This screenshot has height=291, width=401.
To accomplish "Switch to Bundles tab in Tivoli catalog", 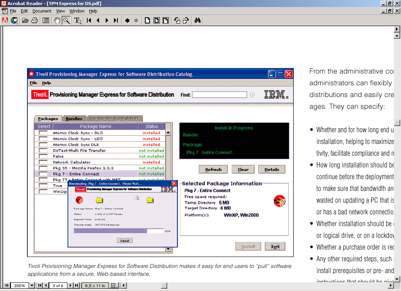I will [x=74, y=119].
